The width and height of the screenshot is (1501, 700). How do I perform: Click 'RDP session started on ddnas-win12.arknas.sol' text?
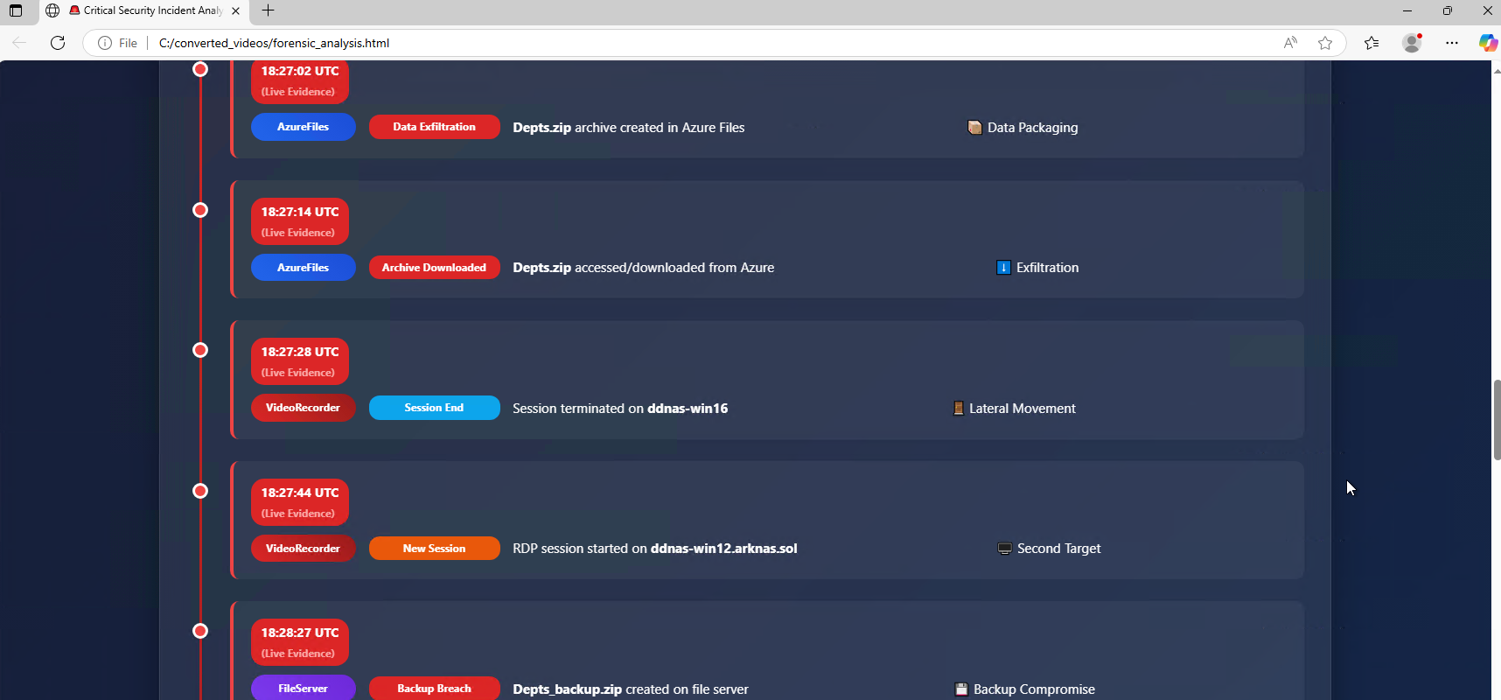655,549
